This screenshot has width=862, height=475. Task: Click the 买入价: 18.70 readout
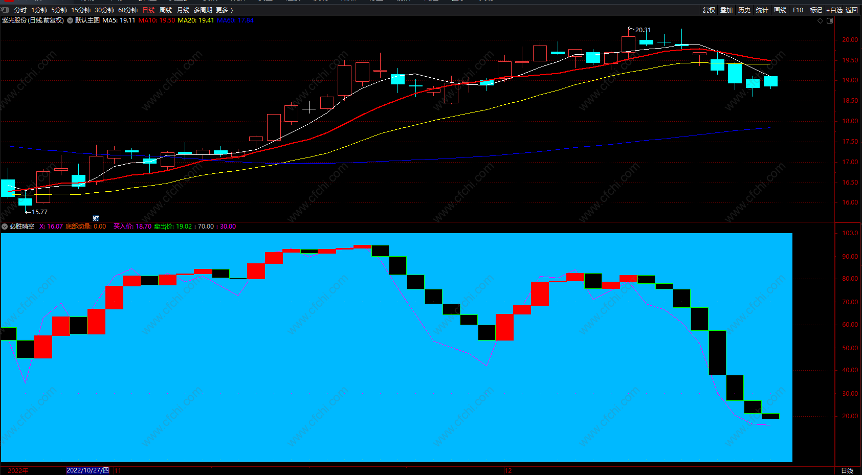[x=132, y=227]
